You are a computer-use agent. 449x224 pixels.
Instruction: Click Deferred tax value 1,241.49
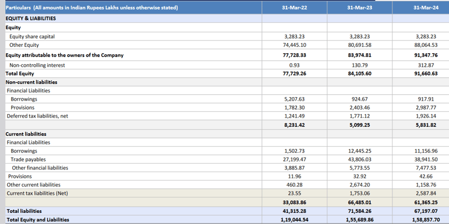tap(295, 116)
